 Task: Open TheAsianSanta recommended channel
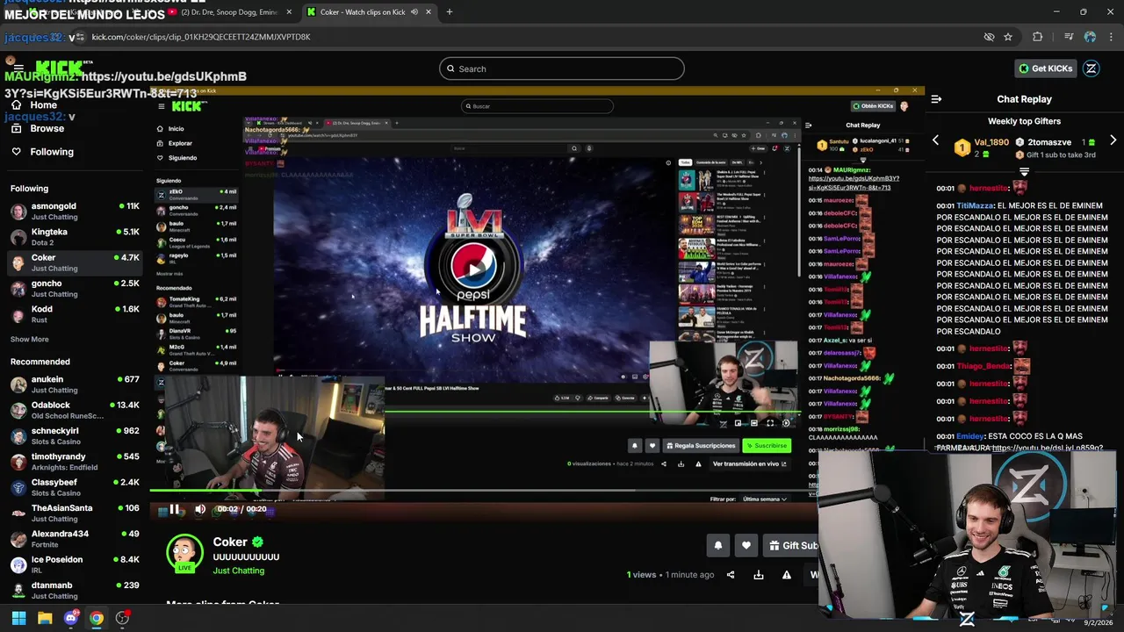click(x=75, y=513)
